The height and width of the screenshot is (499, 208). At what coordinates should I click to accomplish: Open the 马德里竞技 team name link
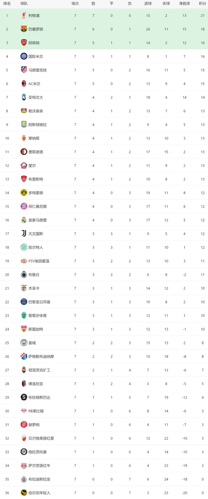click(37, 70)
